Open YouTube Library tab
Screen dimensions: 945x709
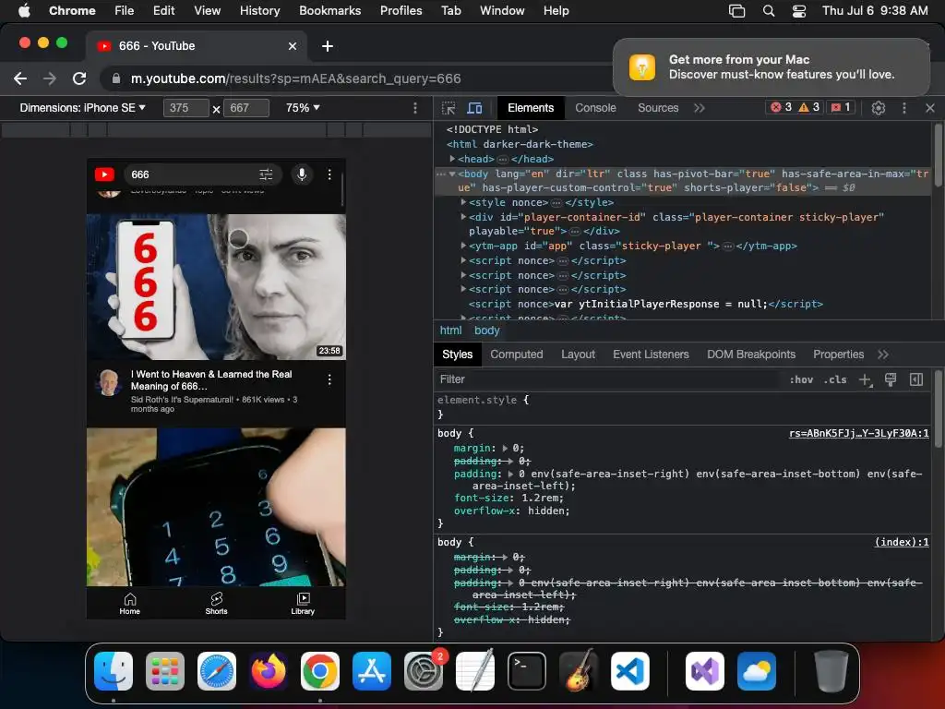coord(303,604)
